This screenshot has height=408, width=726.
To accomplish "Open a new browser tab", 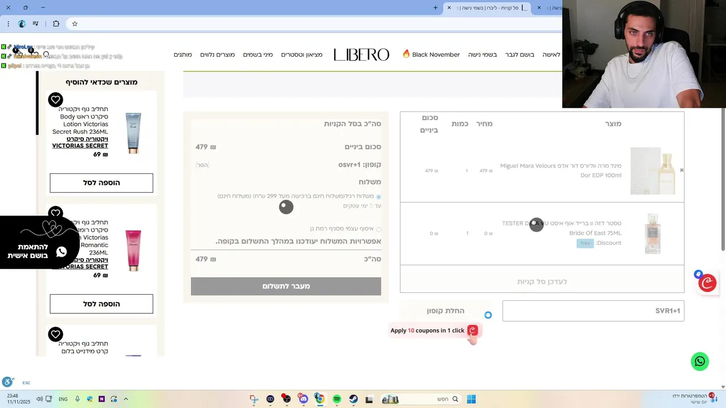I will (x=436, y=8).
